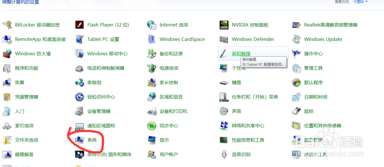Open 默认程序 icon
This screenshot has width=384, height=167.
296,83
